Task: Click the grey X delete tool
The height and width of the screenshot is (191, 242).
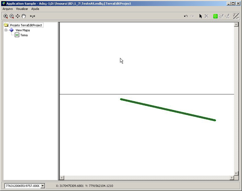Action: coord(207,16)
